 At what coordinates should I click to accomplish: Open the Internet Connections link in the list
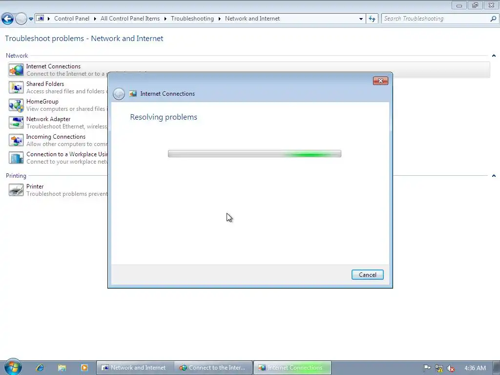53,66
